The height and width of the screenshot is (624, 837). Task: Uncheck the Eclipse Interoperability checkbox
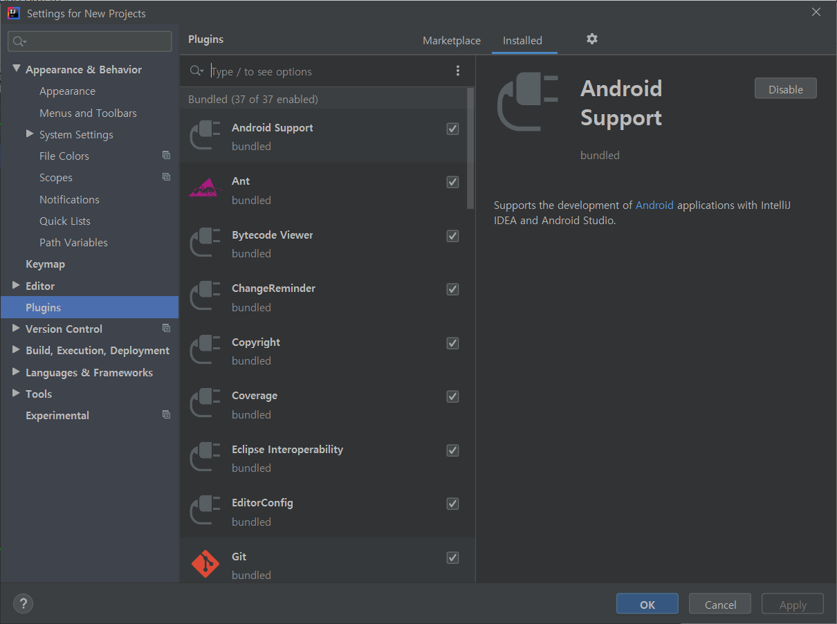[x=452, y=450]
